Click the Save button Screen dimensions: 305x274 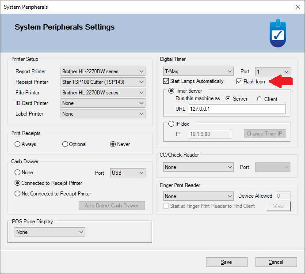point(227,262)
